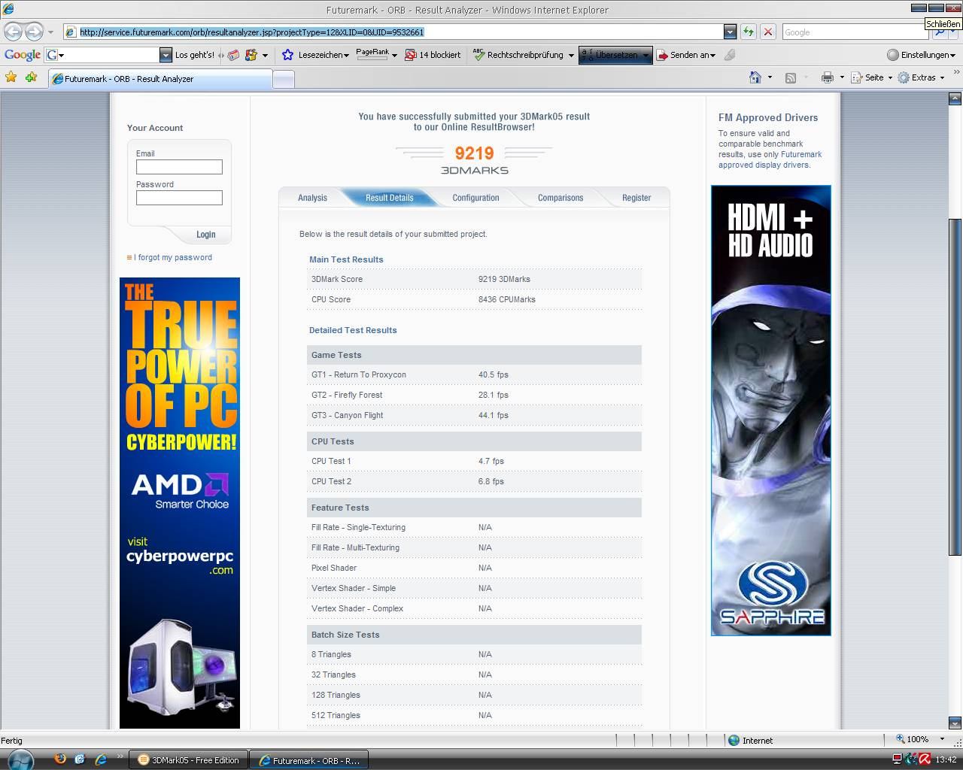Click the browser Forward arrow button

34,32
